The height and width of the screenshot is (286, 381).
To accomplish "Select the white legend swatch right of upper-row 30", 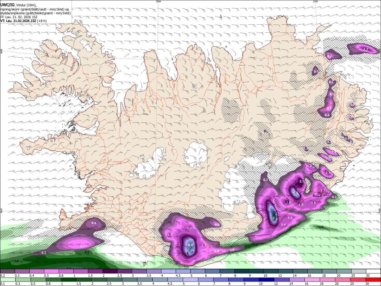I will tap(373, 271).
